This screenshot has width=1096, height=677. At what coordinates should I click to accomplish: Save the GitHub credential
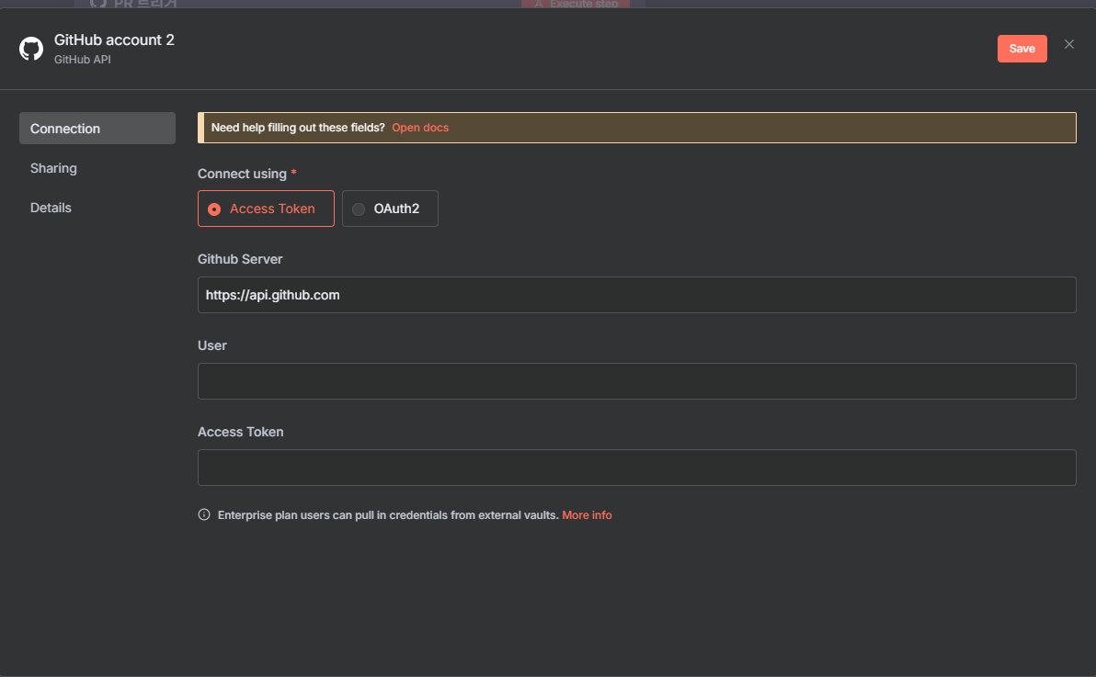pos(1022,49)
